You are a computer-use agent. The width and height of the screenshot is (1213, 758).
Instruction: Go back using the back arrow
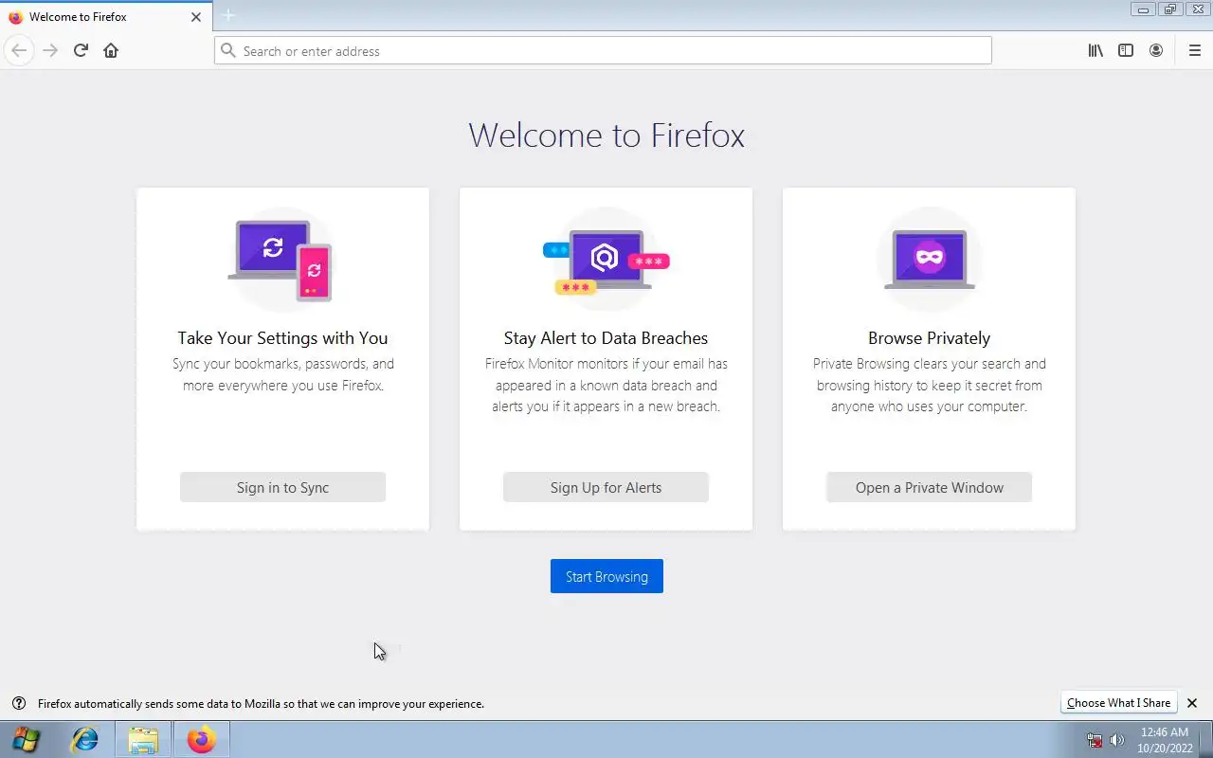click(19, 50)
